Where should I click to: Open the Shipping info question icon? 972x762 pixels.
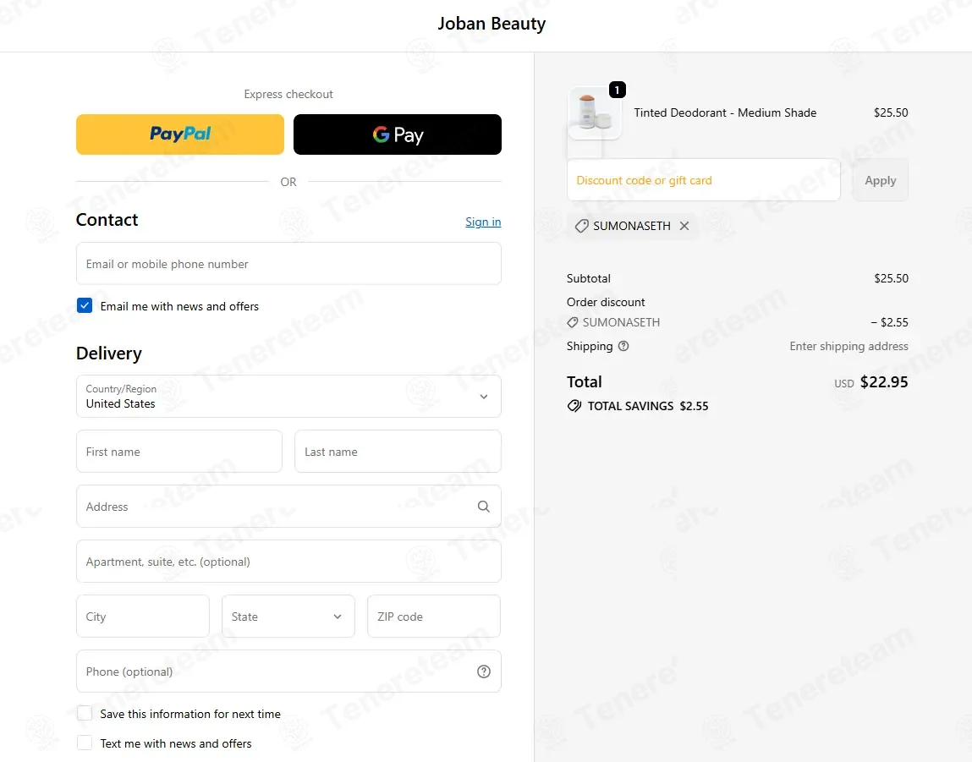pos(623,346)
